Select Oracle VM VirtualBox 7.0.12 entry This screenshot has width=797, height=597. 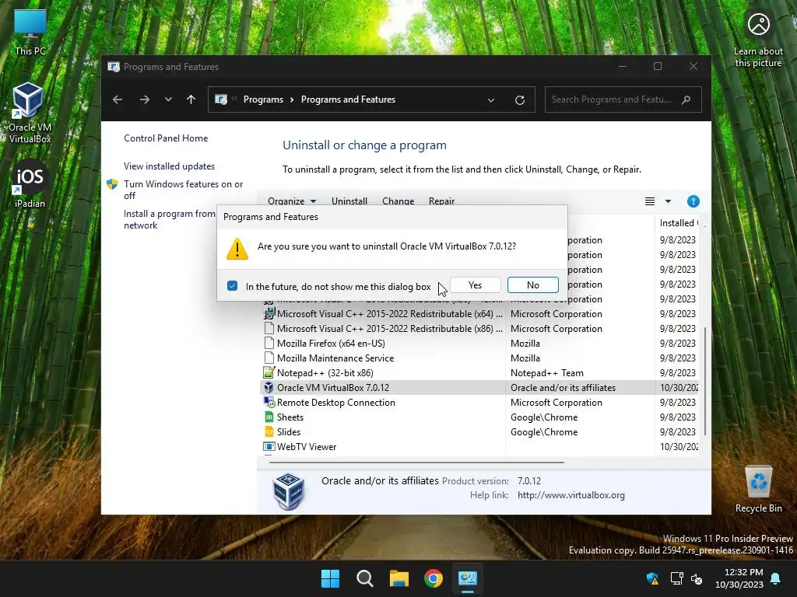coord(479,387)
